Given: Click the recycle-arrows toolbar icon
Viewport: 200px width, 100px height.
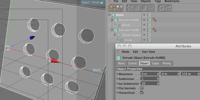Looking at the screenshot, I should click(x=161, y=8).
